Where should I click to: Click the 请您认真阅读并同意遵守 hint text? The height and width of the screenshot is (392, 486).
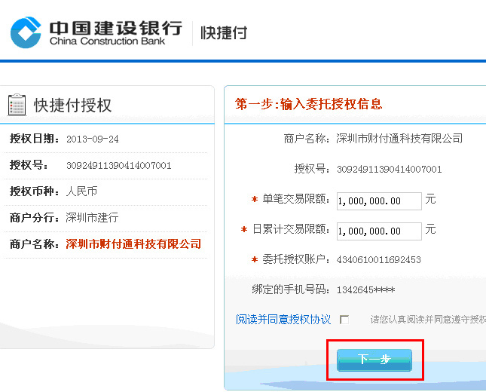428,320
